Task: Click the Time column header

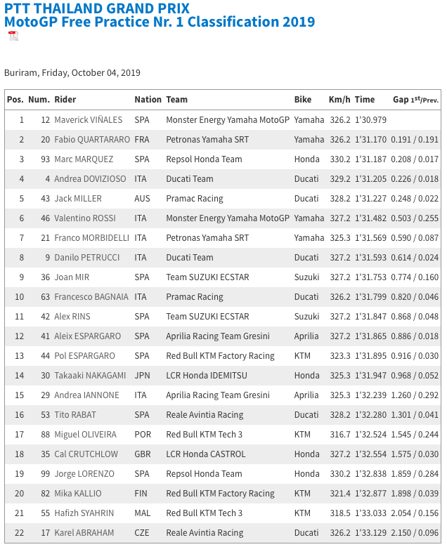Action: coord(365,100)
